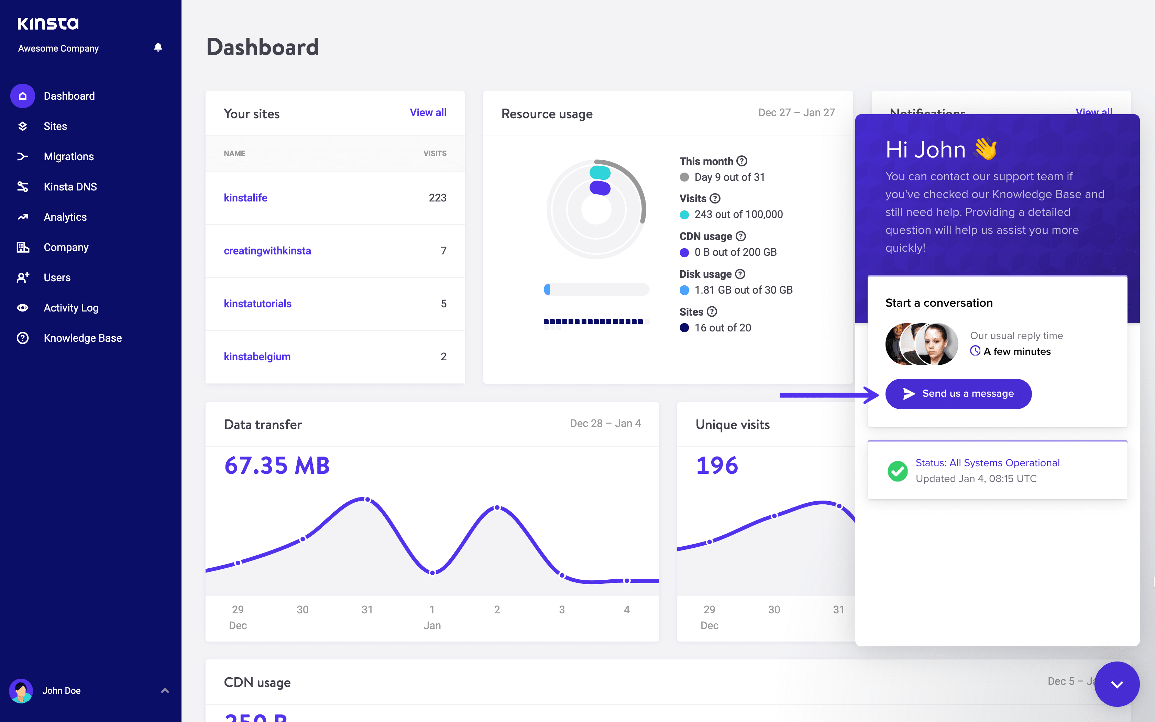Click the Users add-person icon
1155x722 pixels.
click(22, 277)
